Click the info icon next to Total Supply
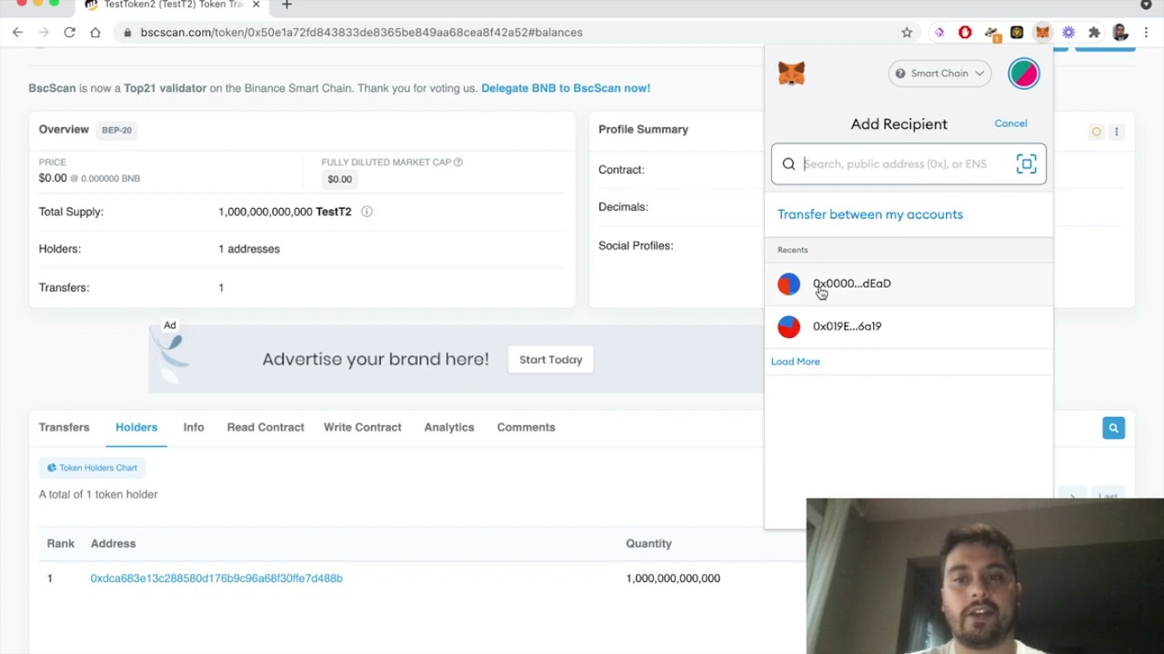This screenshot has height=654, width=1164. [x=366, y=212]
